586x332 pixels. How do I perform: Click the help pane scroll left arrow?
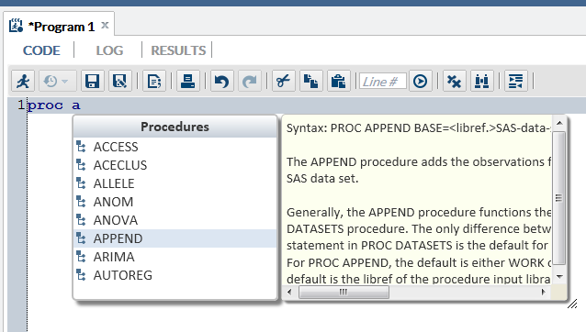[x=289, y=292]
